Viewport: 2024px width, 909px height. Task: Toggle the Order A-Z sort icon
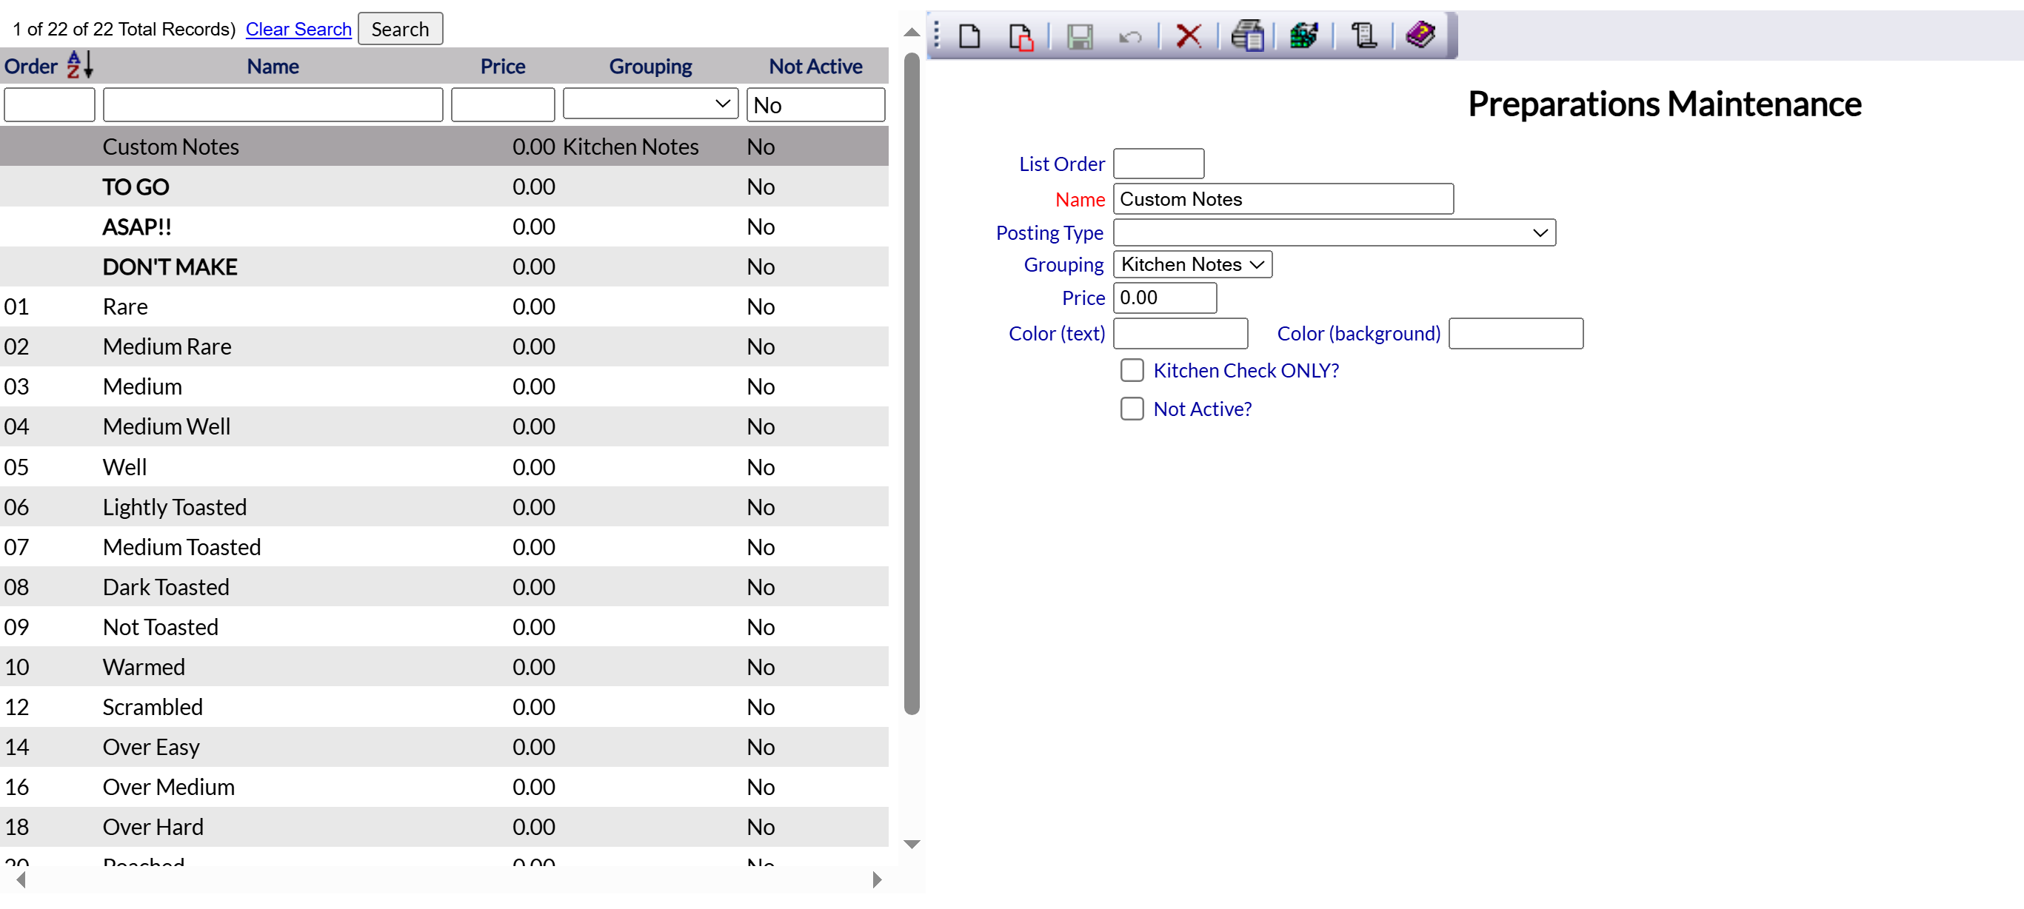click(79, 65)
